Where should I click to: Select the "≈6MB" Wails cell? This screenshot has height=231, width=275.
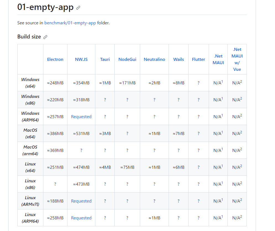coord(179,167)
